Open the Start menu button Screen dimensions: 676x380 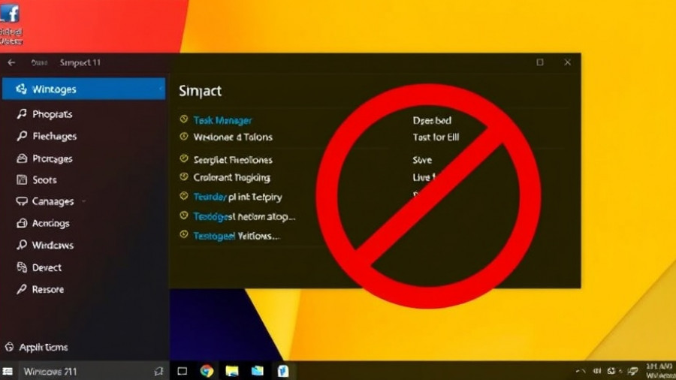click(x=8, y=372)
